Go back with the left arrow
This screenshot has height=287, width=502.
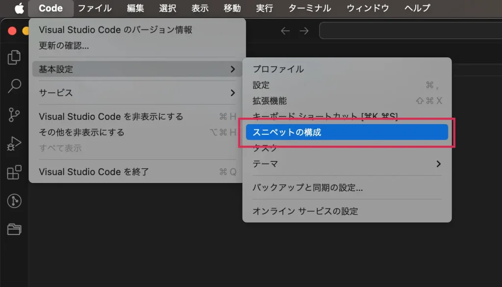[285, 31]
